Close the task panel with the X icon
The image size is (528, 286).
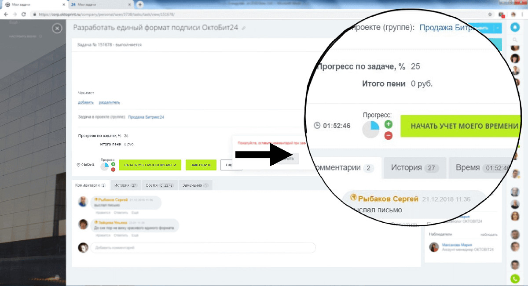pyautogui.click(x=57, y=29)
